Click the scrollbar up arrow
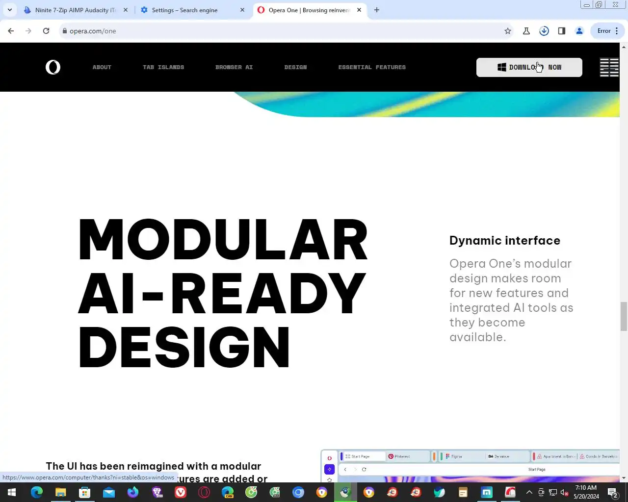628x502 pixels. point(624,47)
